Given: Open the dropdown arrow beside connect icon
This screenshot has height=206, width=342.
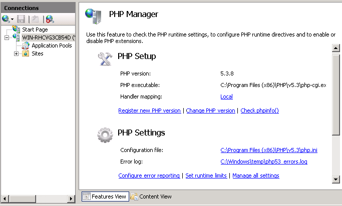Looking at the screenshot, I should 12,19.
